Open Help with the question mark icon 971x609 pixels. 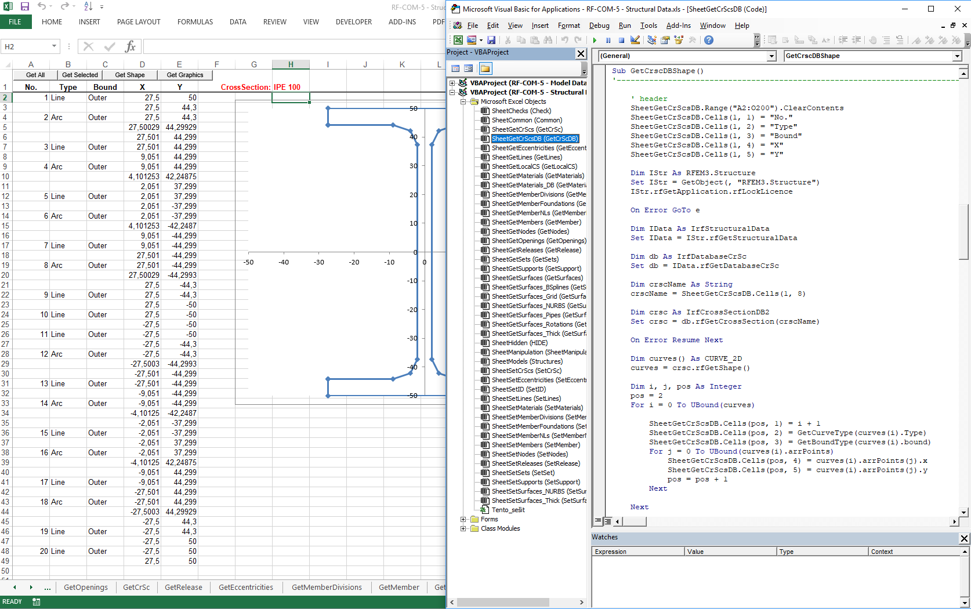[709, 40]
